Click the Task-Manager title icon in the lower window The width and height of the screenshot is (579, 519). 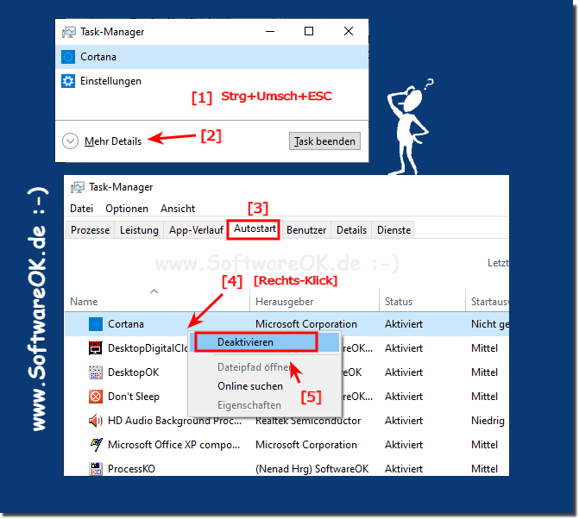77,187
